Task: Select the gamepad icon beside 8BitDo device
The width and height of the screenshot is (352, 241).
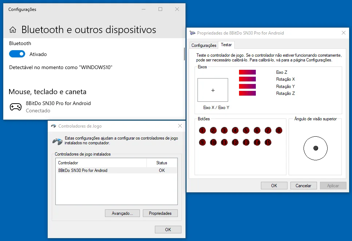Action: [x=16, y=107]
